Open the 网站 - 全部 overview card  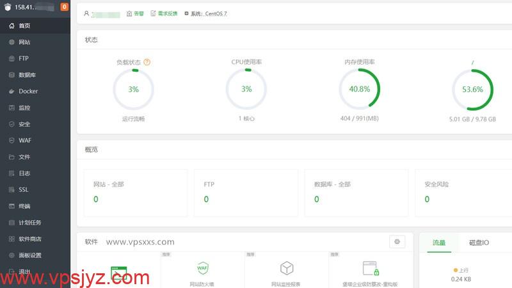click(x=135, y=192)
